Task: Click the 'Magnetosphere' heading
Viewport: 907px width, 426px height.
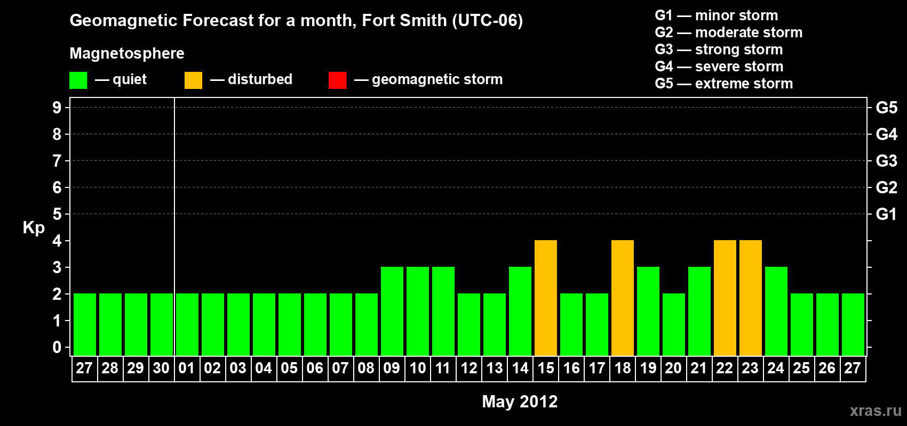Action: (x=127, y=53)
